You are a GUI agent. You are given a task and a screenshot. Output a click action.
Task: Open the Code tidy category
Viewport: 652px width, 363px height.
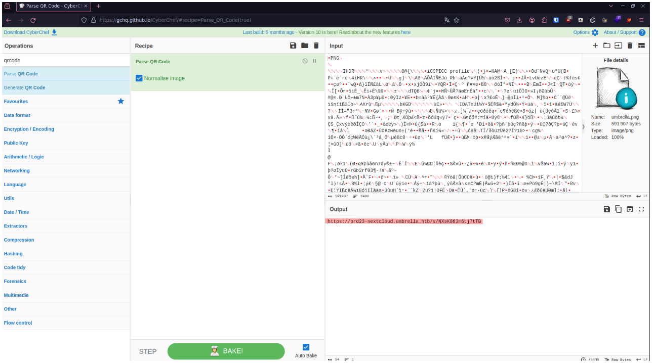pyautogui.click(x=65, y=267)
